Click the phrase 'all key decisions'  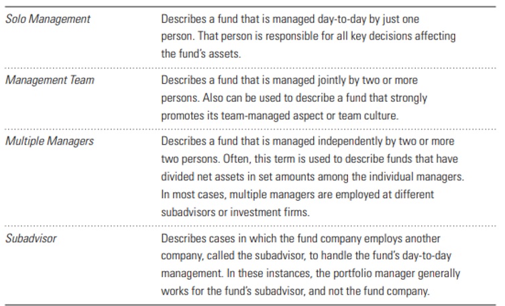[x=350, y=36]
